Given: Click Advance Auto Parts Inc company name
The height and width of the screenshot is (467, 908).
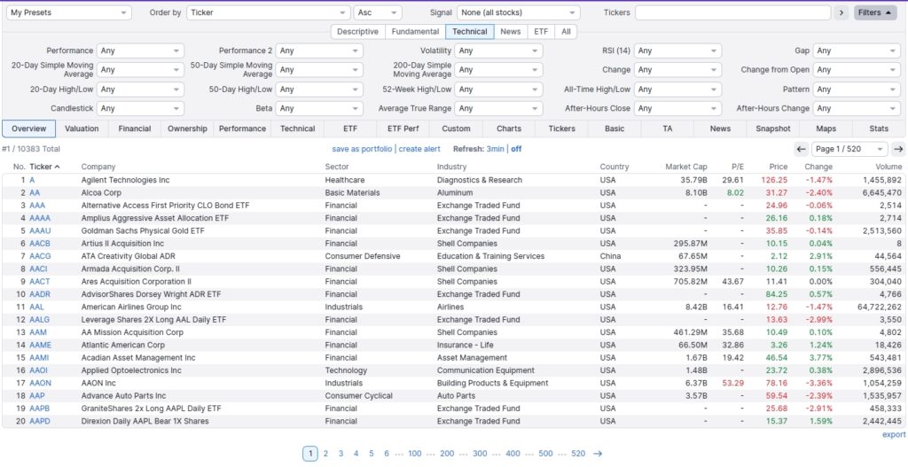Looking at the screenshot, I should 123,396.
